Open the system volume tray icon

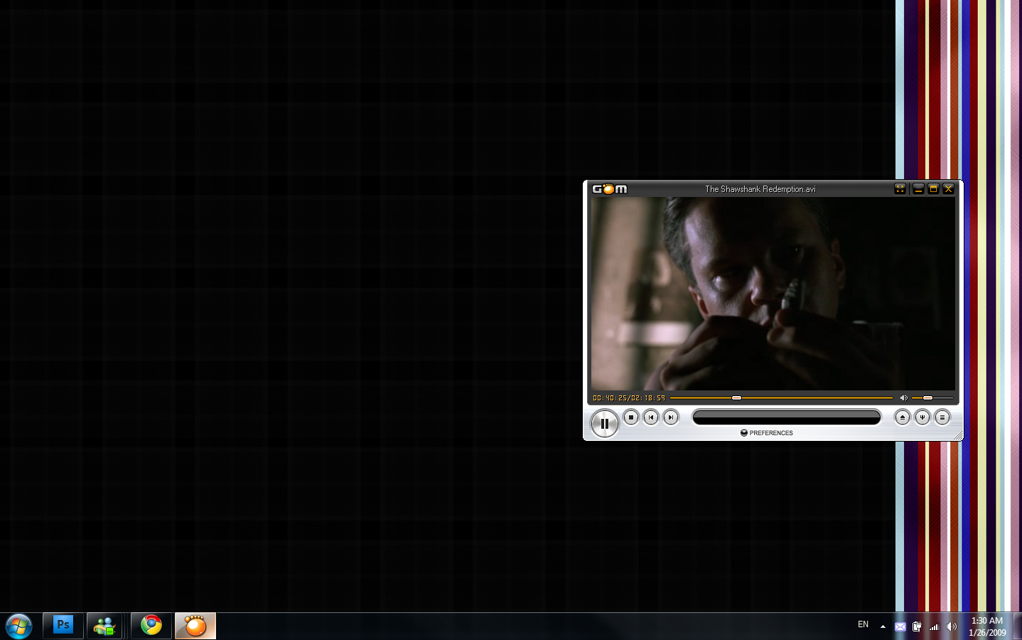952,626
